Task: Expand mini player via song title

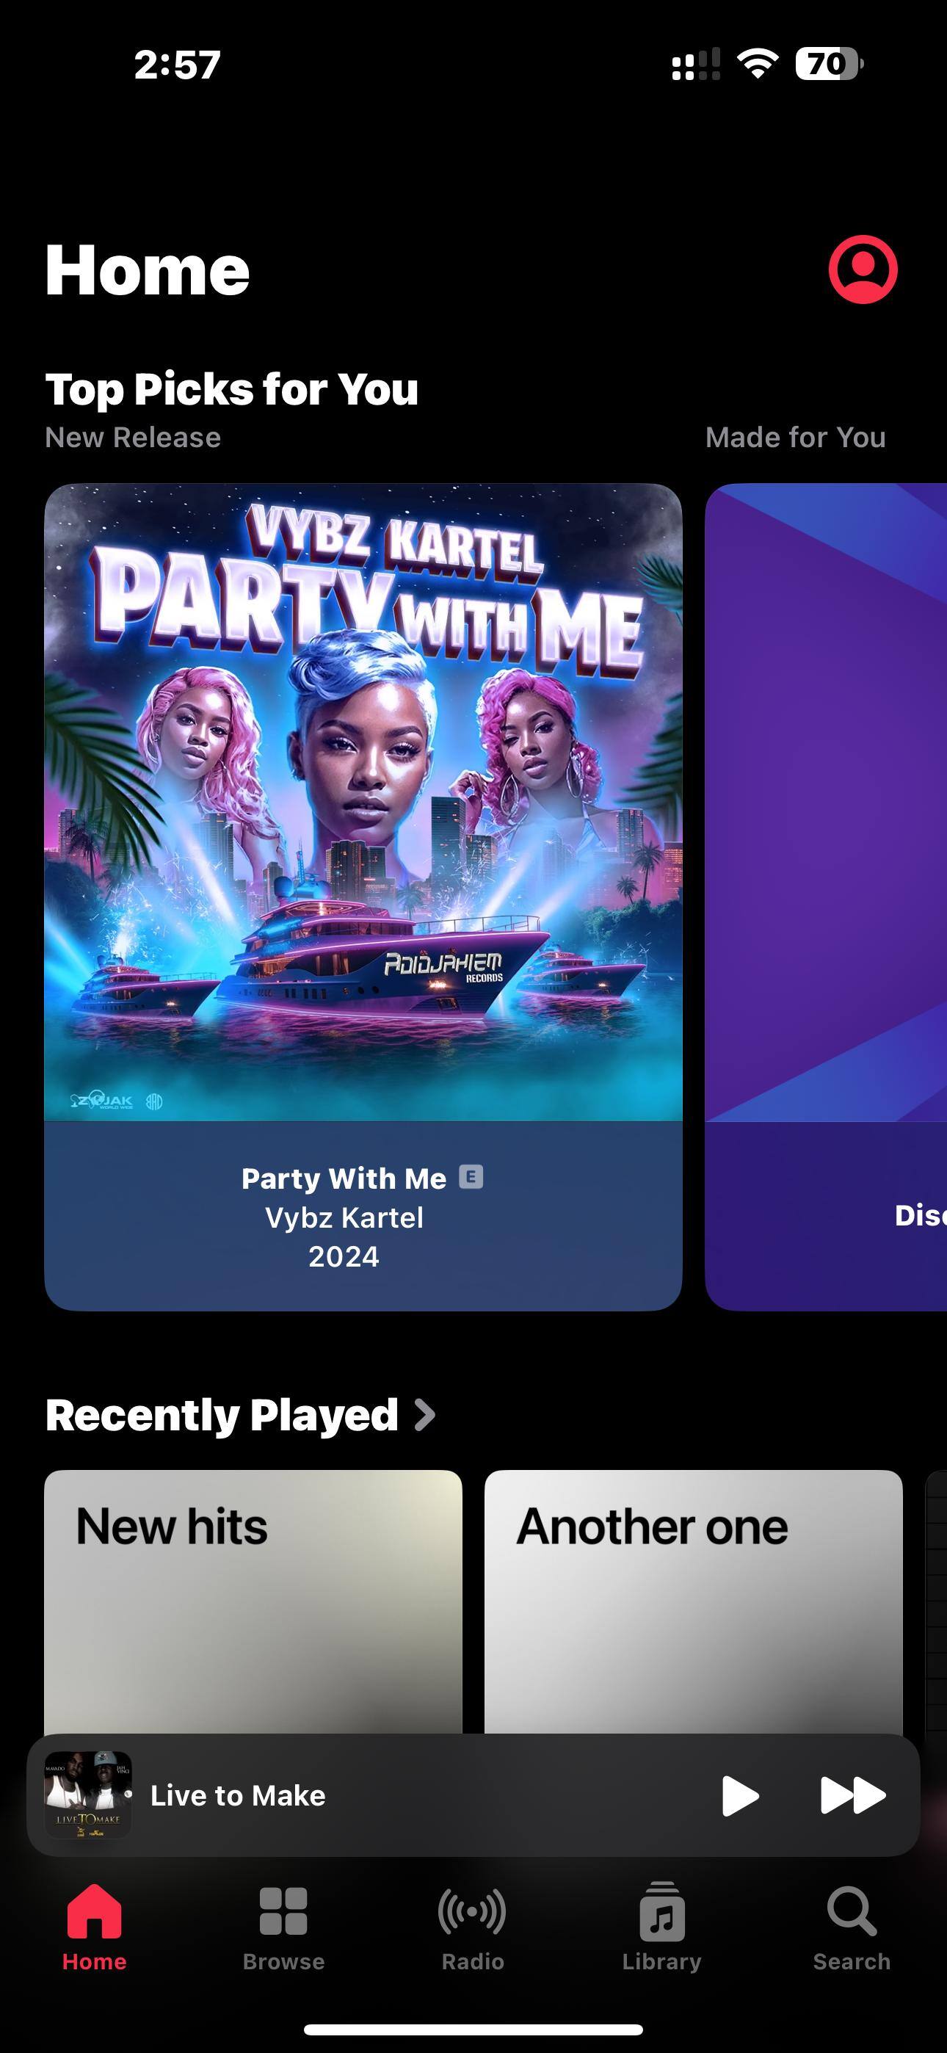Action: coord(238,1795)
